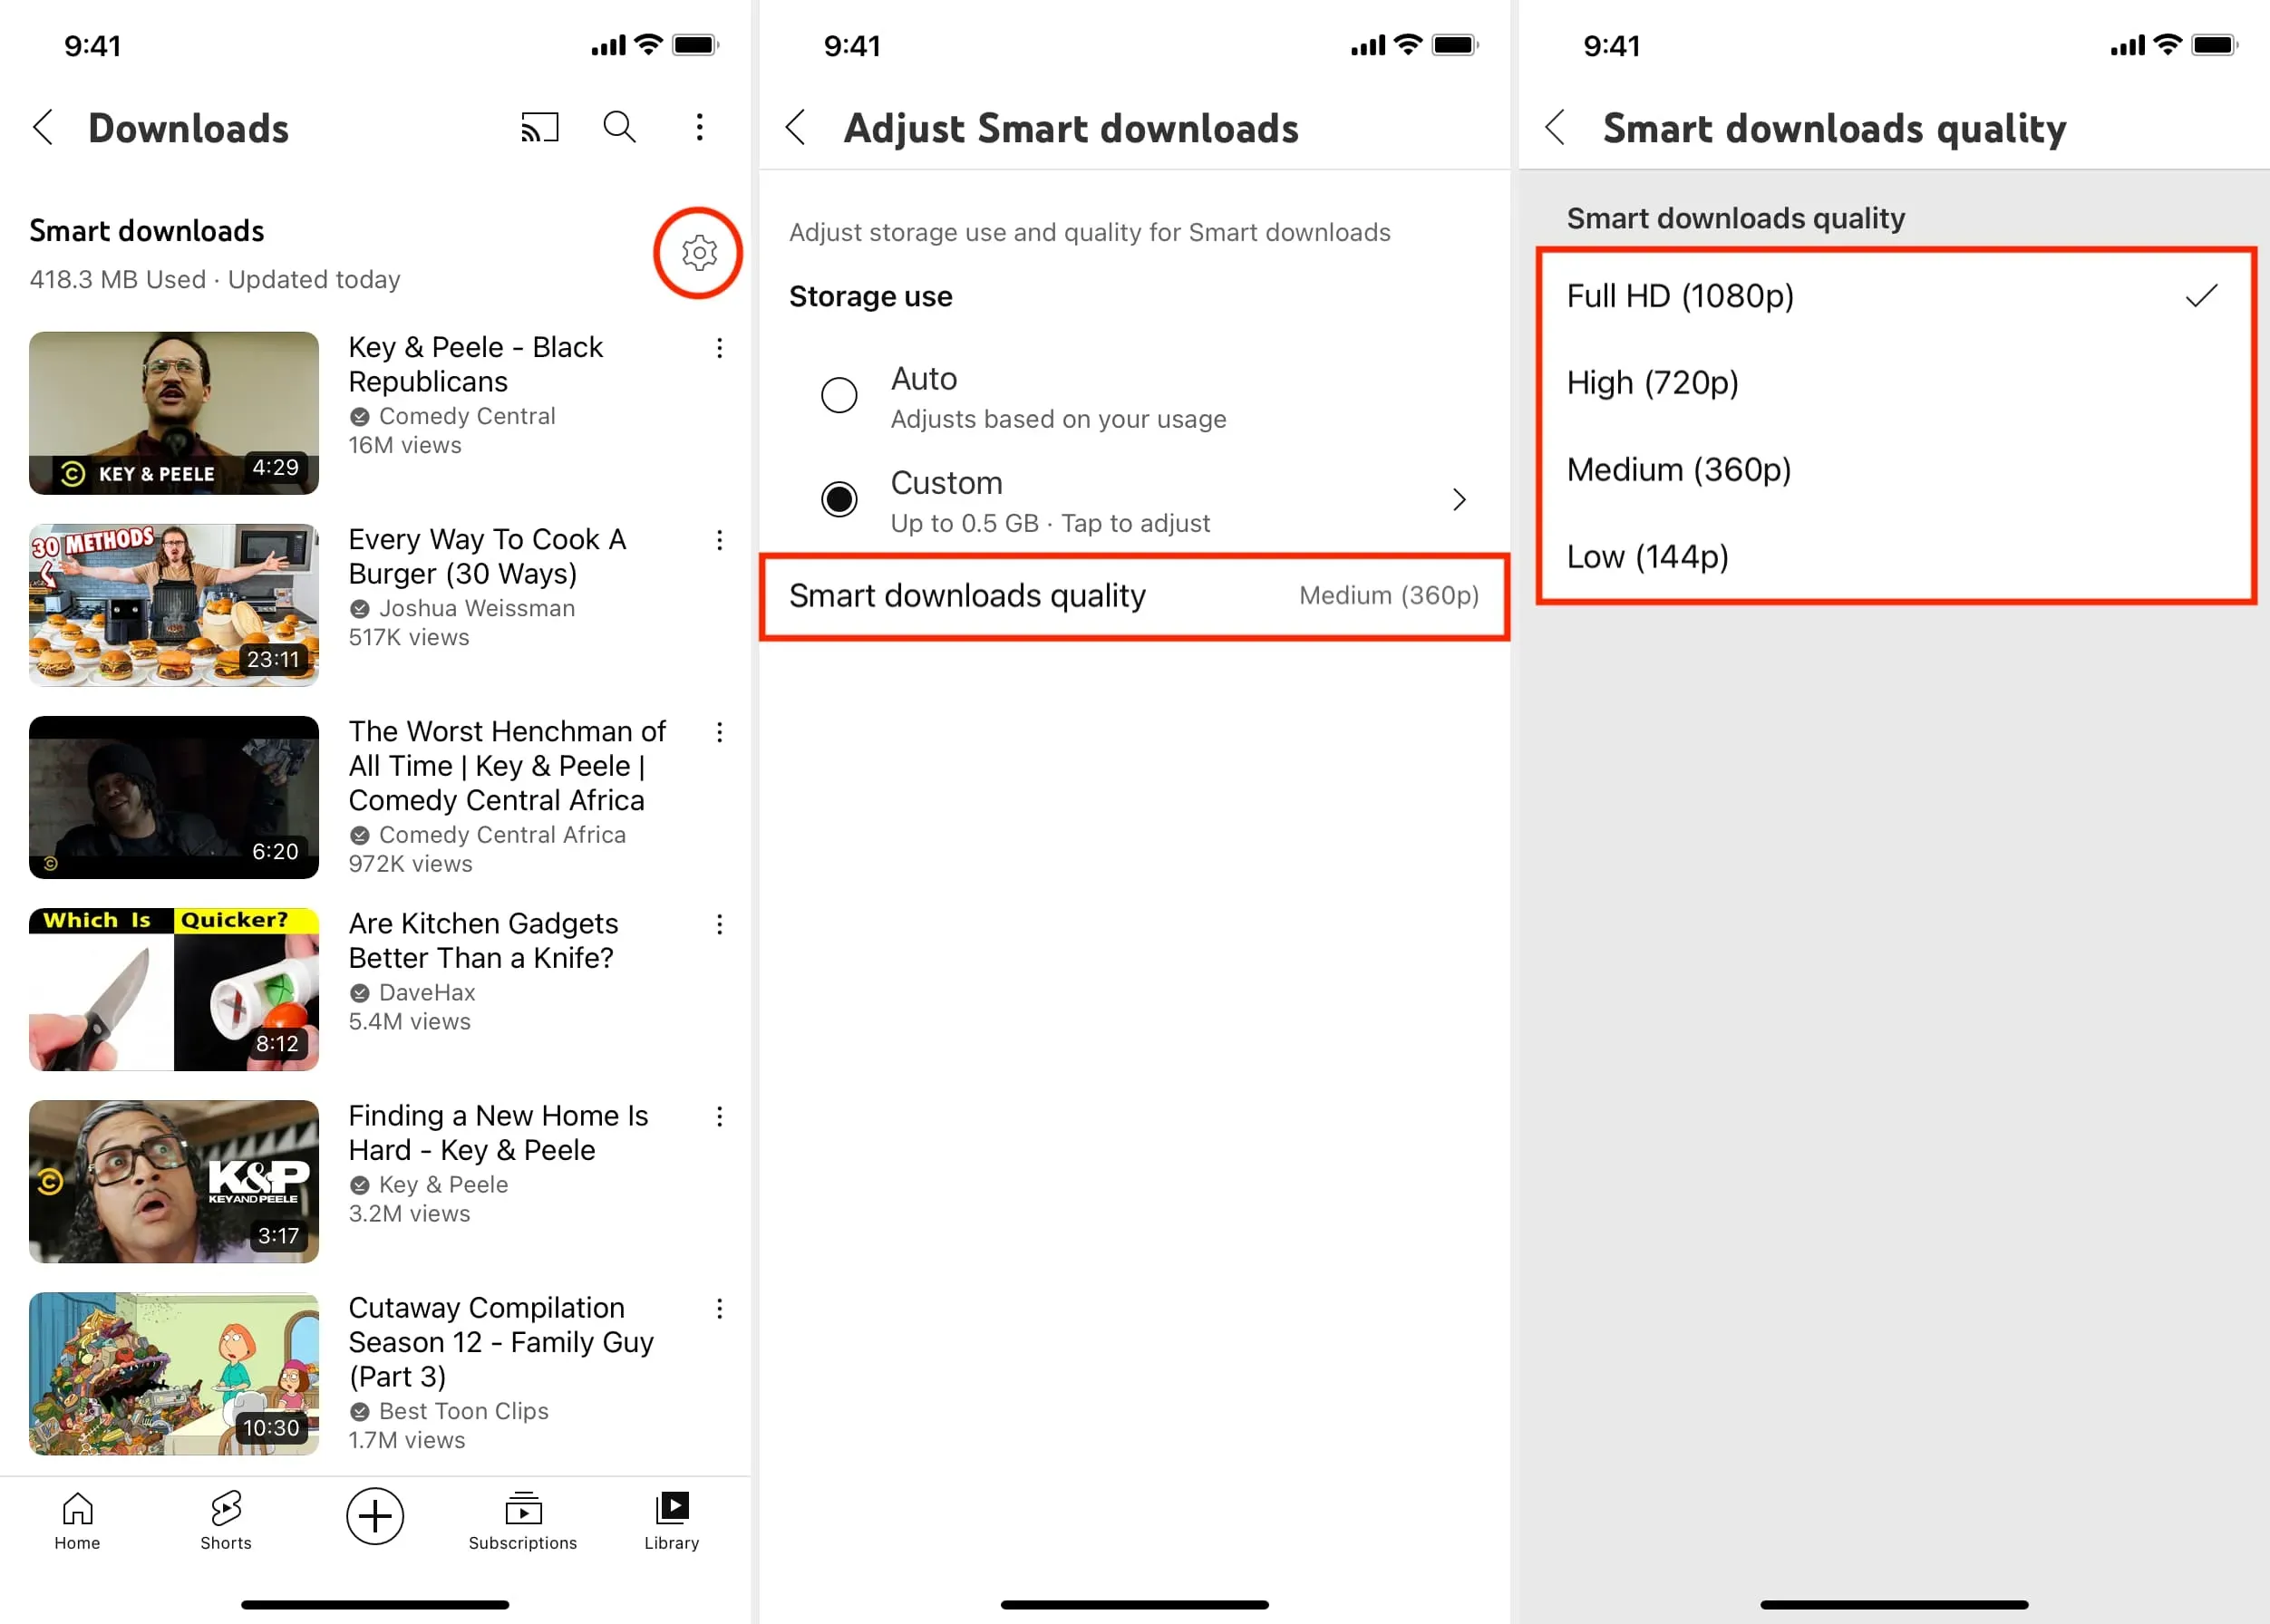Click the three-dot icon on Burger video
Viewport: 2270px width, 1624px height.
coord(719,539)
